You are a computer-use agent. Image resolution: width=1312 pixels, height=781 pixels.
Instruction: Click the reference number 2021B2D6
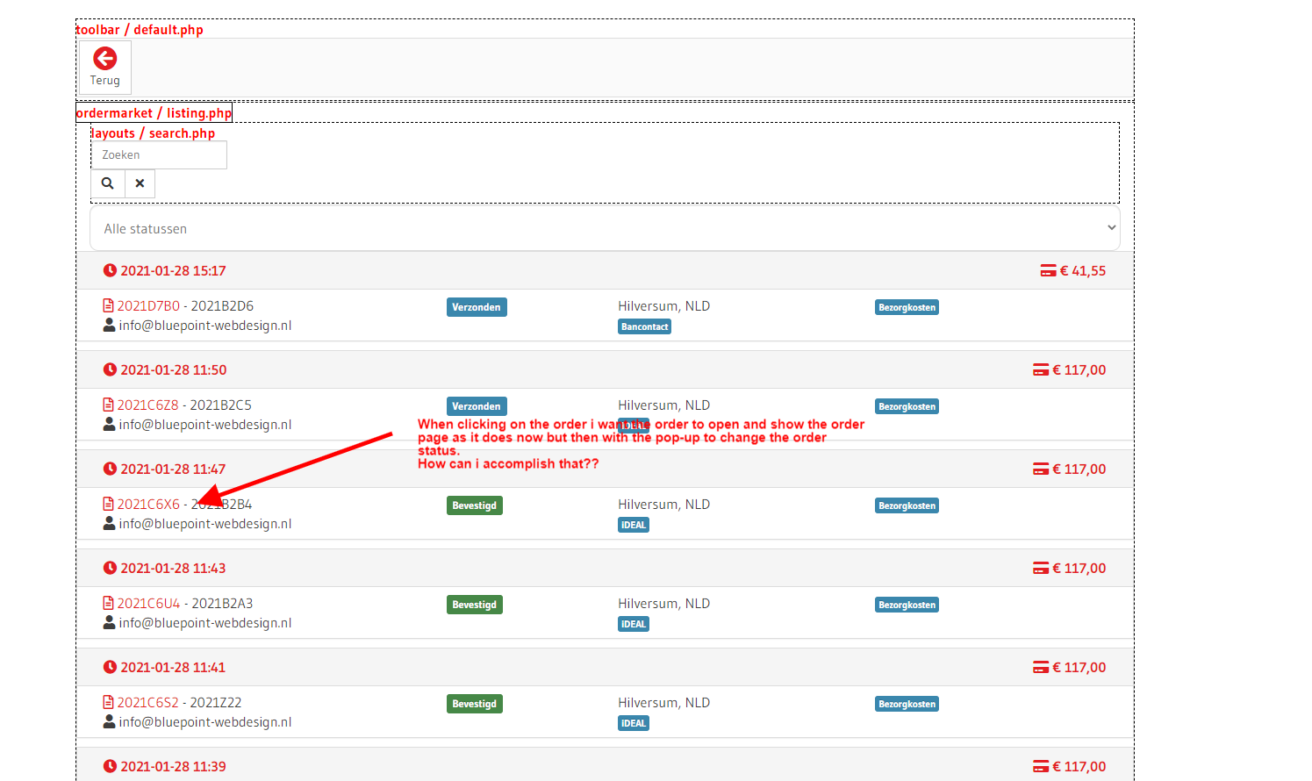pos(222,305)
